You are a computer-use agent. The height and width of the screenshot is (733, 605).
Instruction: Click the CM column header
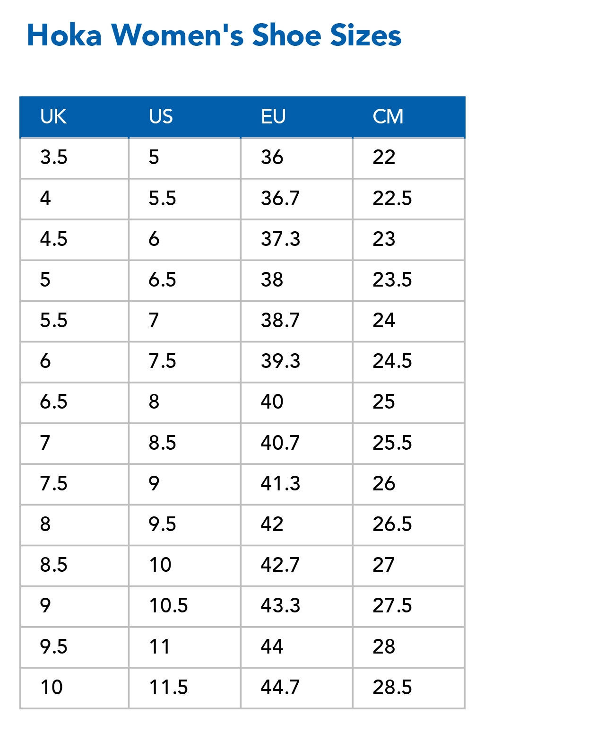click(388, 117)
